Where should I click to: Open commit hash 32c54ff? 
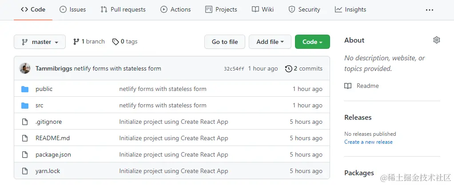coord(234,69)
